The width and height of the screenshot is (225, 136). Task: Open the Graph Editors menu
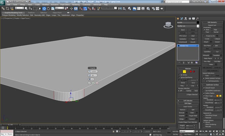click(x=65, y=5)
